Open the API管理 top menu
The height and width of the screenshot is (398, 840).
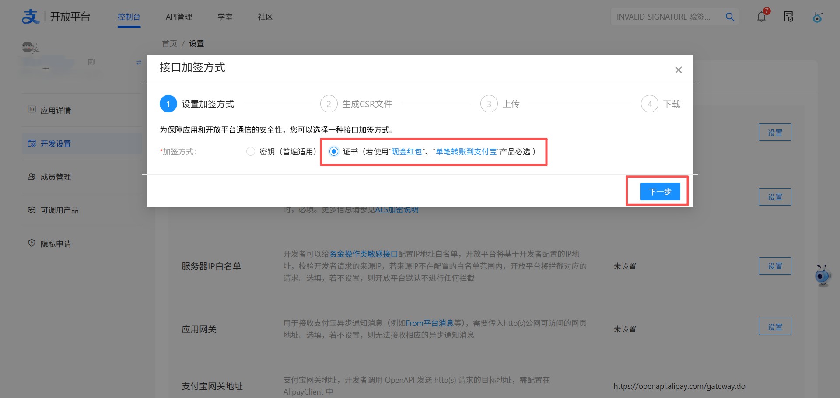coord(179,17)
